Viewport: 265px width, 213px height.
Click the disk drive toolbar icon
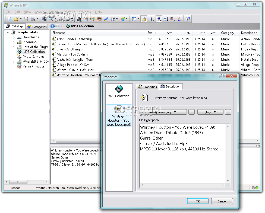pos(113,19)
